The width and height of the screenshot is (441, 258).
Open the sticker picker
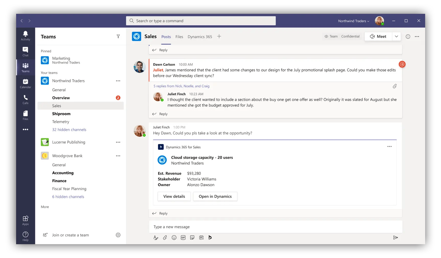(x=192, y=238)
